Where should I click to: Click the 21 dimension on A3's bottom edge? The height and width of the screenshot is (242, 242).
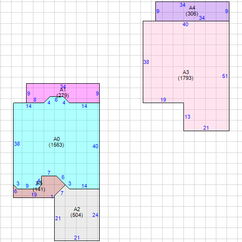click(x=206, y=128)
